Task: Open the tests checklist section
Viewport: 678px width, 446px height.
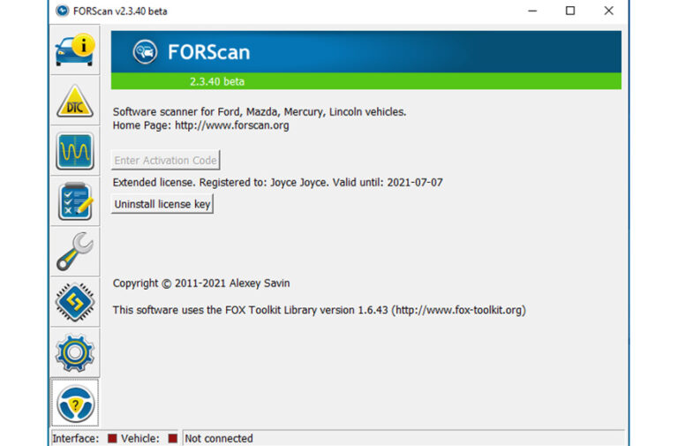Action: (75, 201)
